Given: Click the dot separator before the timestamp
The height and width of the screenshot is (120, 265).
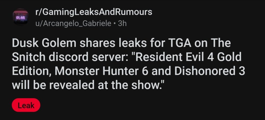Looking at the screenshot, I should click(x=114, y=23).
